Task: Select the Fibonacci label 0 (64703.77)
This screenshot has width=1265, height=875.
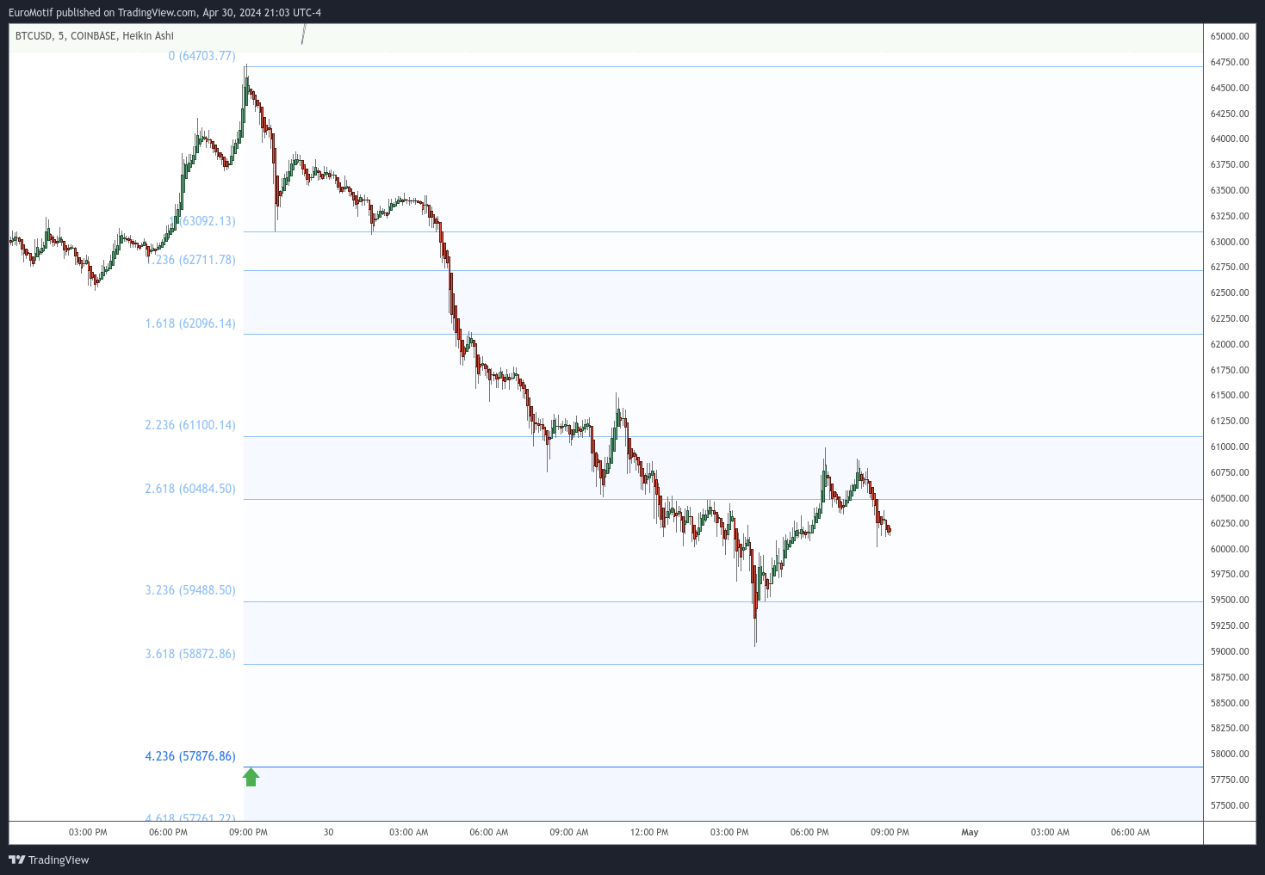Action: 202,56
